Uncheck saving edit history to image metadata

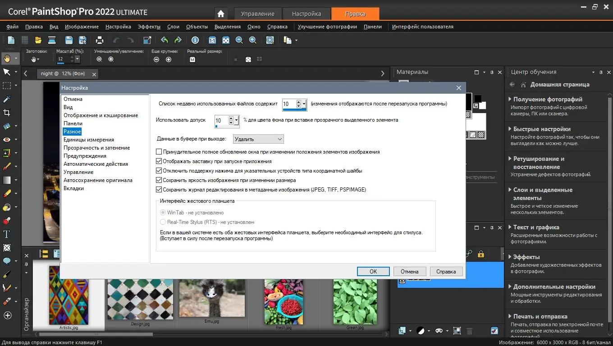[159, 189]
